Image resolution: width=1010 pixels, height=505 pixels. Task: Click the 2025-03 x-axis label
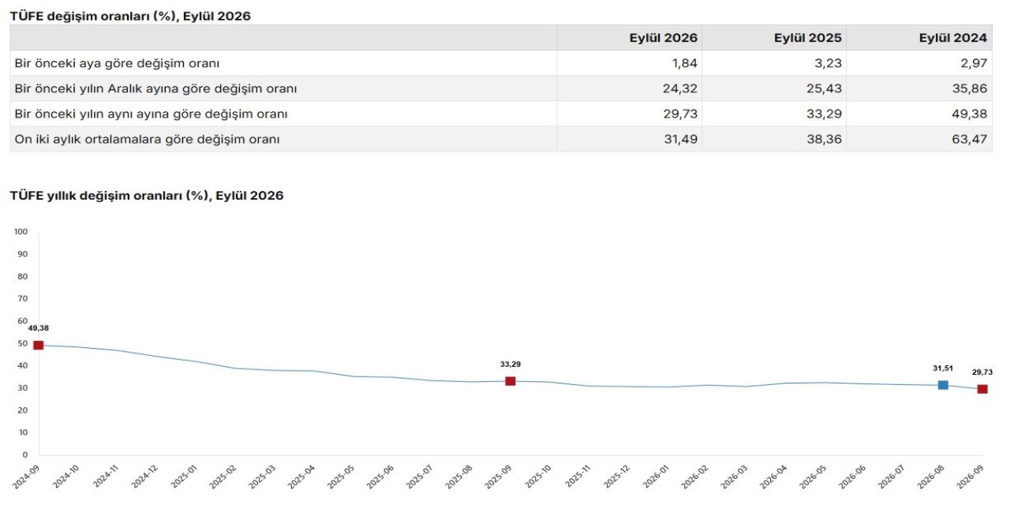tap(262, 477)
